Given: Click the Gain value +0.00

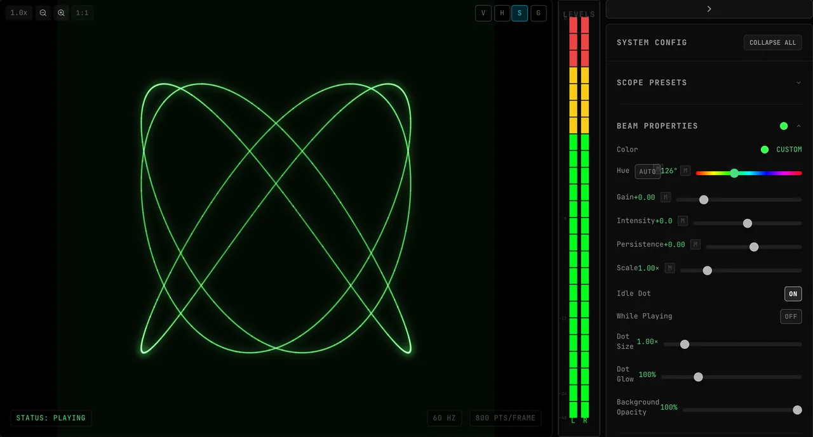Looking at the screenshot, I should click(645, 197).
